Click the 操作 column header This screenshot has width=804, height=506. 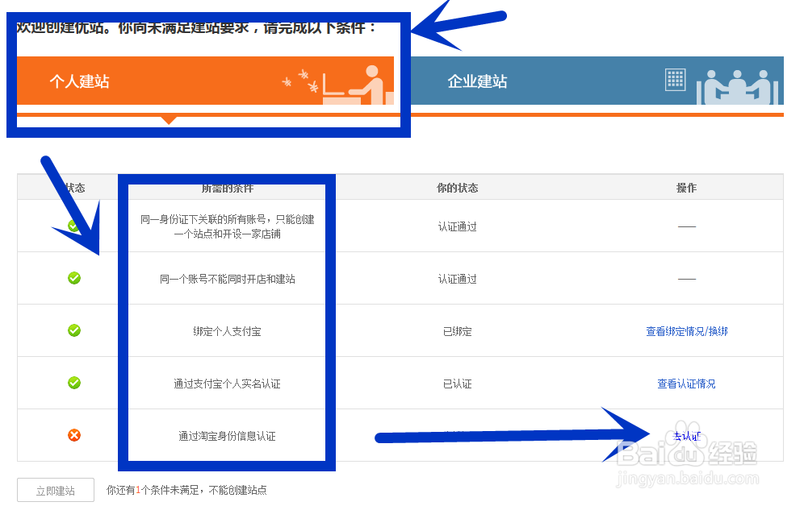tap(687, 188)
